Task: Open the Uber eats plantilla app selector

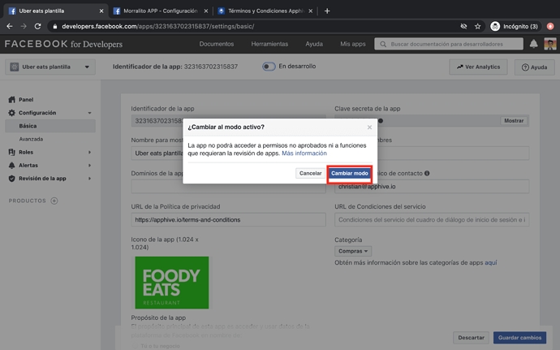Action: pyautogui.click(x=51, y=67)
